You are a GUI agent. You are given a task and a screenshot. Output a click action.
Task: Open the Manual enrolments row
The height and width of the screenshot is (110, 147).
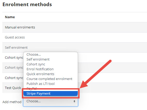tap(75, 27)
